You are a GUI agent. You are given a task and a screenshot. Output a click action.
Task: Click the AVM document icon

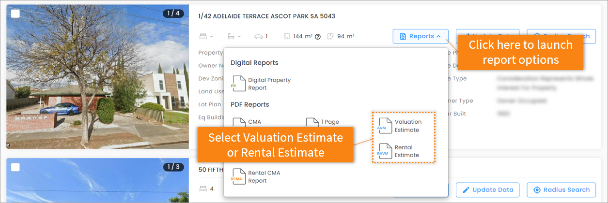(384, 126)
